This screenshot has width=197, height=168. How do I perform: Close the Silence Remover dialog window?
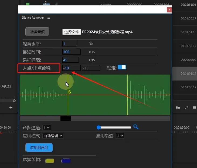pos(169,10)
